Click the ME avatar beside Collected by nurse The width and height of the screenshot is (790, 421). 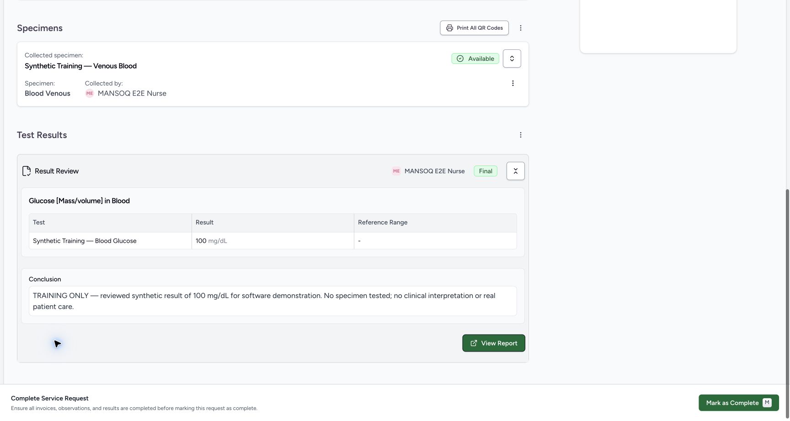tap(90, 93)
